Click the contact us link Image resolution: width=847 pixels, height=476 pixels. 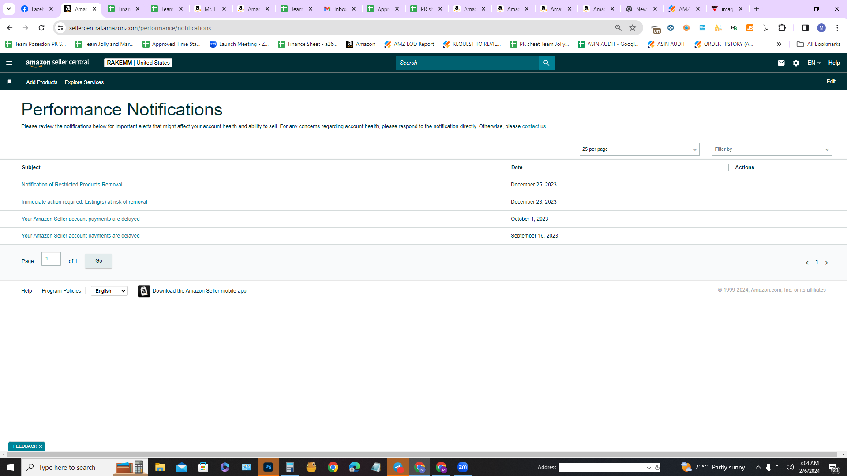pos(534,126)
